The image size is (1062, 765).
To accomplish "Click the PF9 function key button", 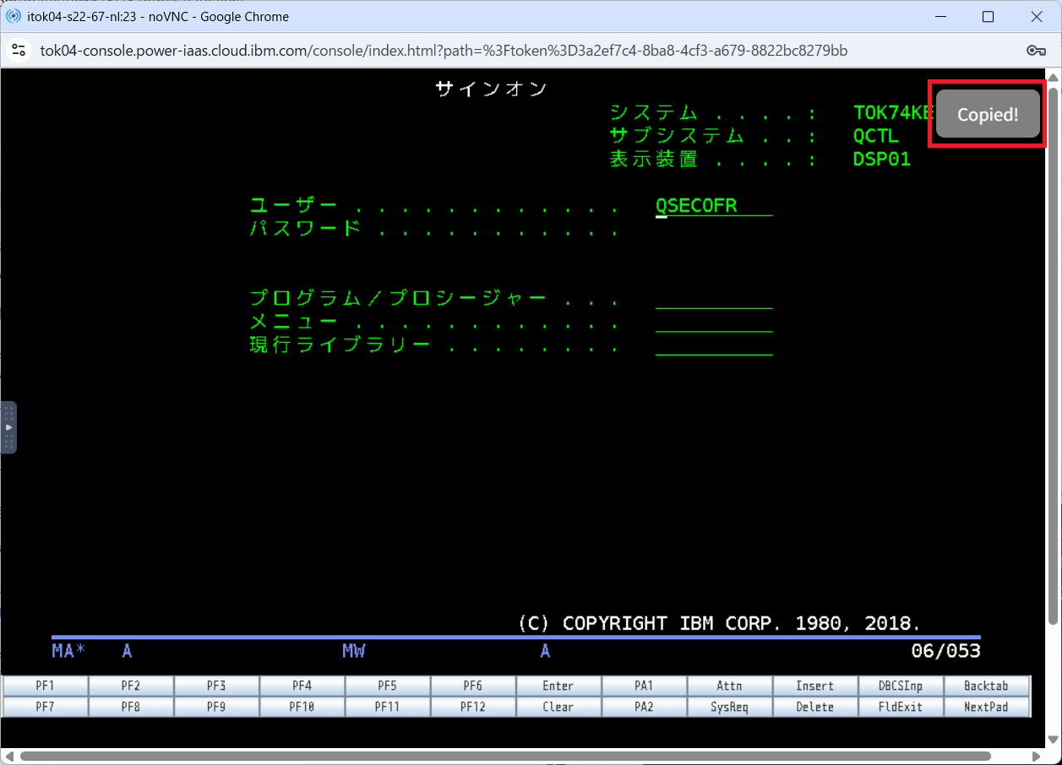I will (216, 707).
